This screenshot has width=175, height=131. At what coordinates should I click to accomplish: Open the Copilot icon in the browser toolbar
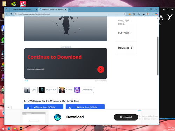(156, 14)
